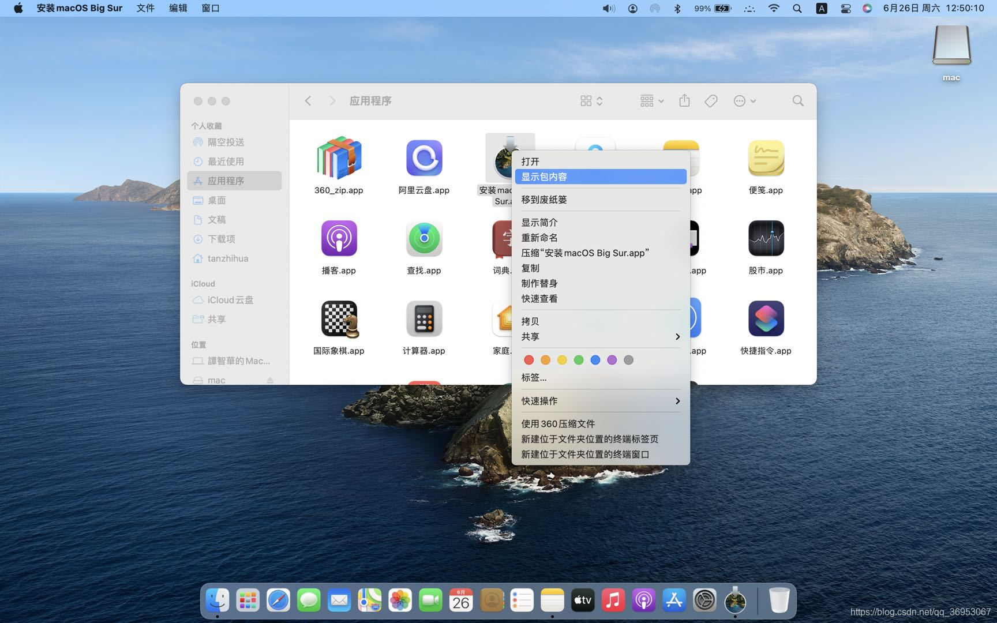Viewport: 997px width, 623px height.
Task: Select the 查找.app Find My icon
Action: coord(424,238)
